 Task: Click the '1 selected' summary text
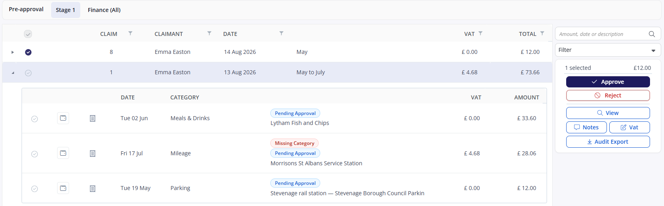click(578, 68)
